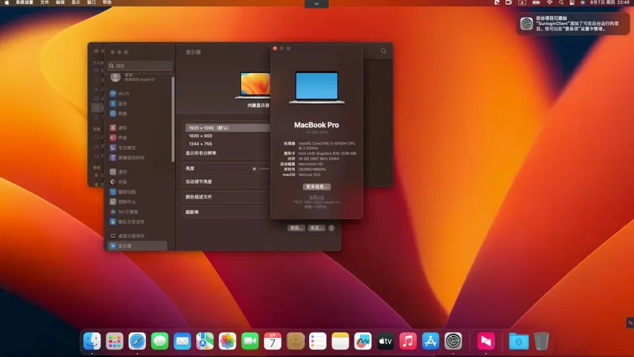
Task: Open the Photos app in the Dock
Action: pyautogui.click(x=227, y=341)
